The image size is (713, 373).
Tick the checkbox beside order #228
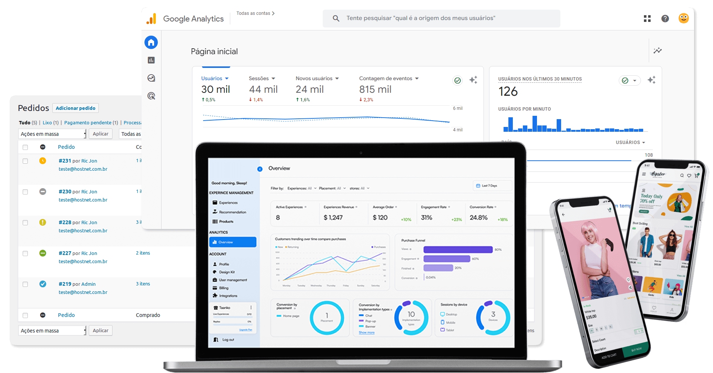click(25, 223)
